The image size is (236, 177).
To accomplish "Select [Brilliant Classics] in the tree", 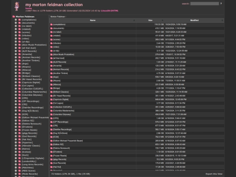I will click(31, 76).
